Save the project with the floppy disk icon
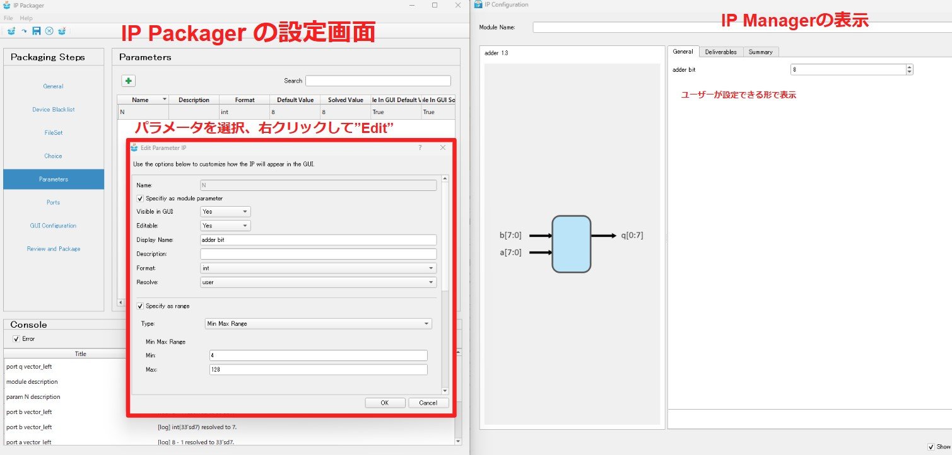The image size is (952, 455). point(37,31)
